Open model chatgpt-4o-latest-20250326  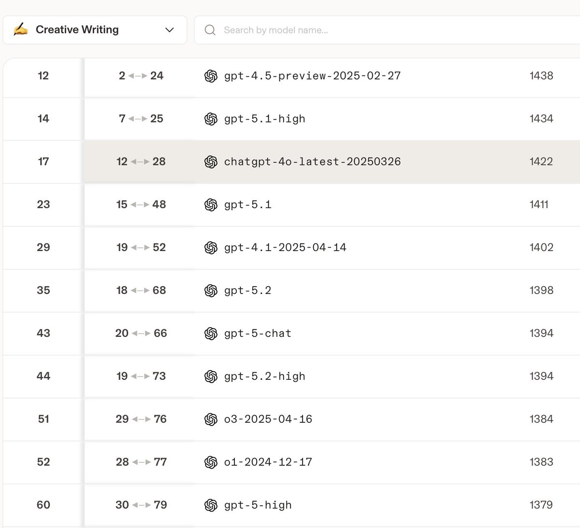[x=312, y=162]
